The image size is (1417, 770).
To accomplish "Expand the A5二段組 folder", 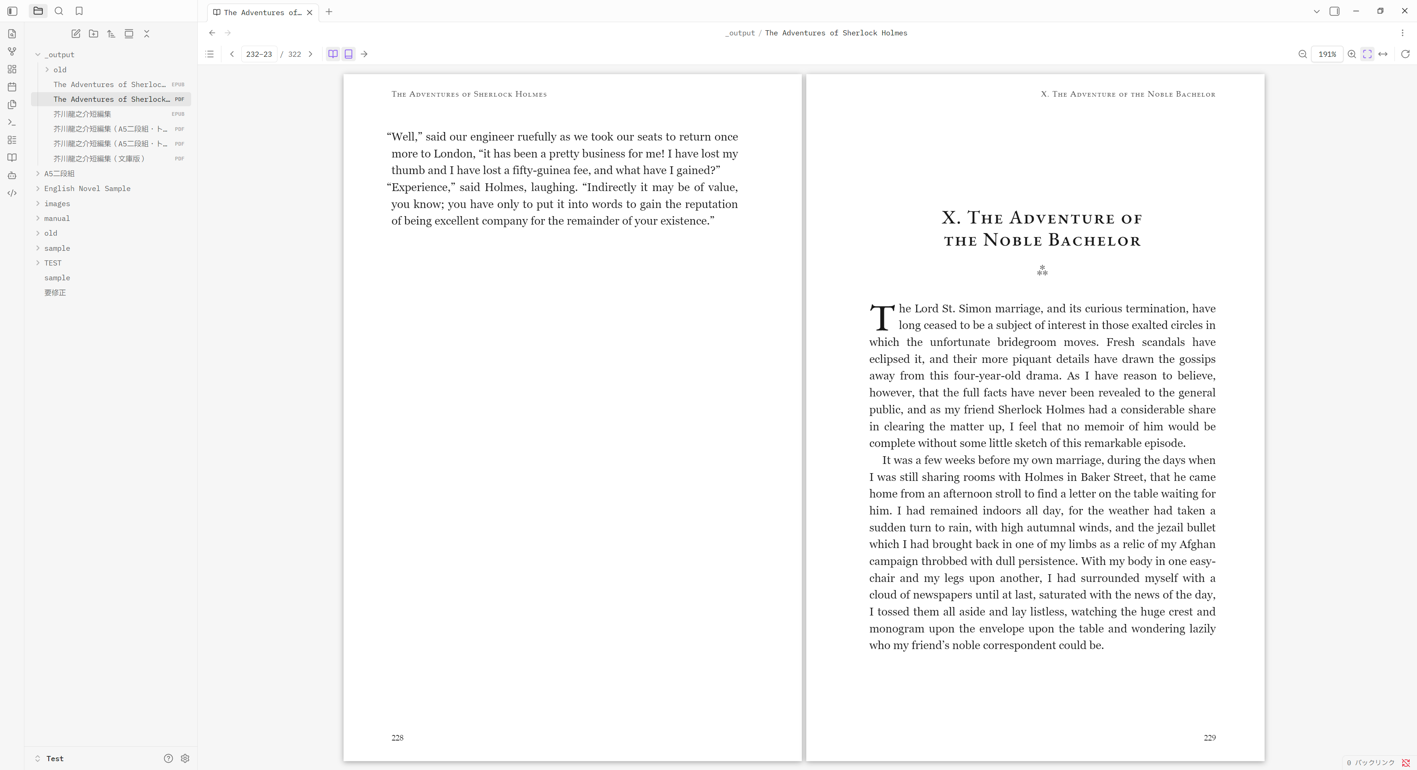I will [x=38, y=173].
